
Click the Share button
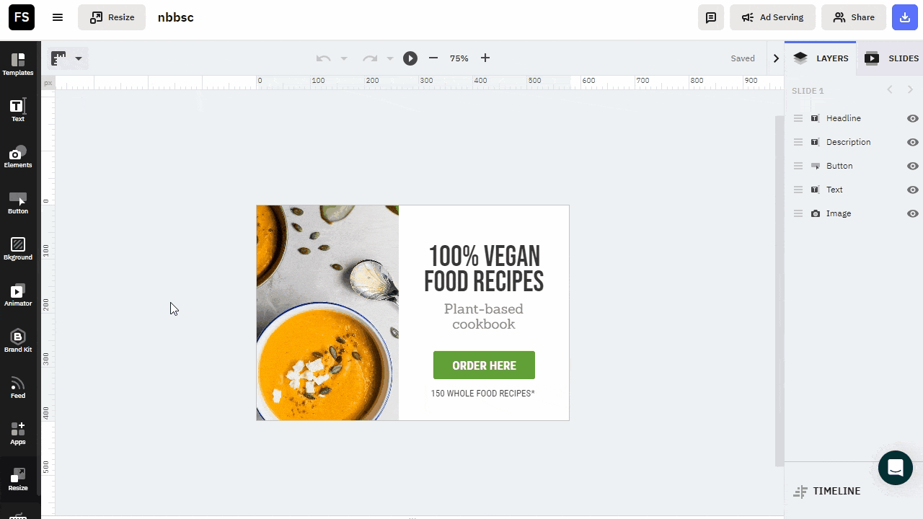click(x=853, y=17)
